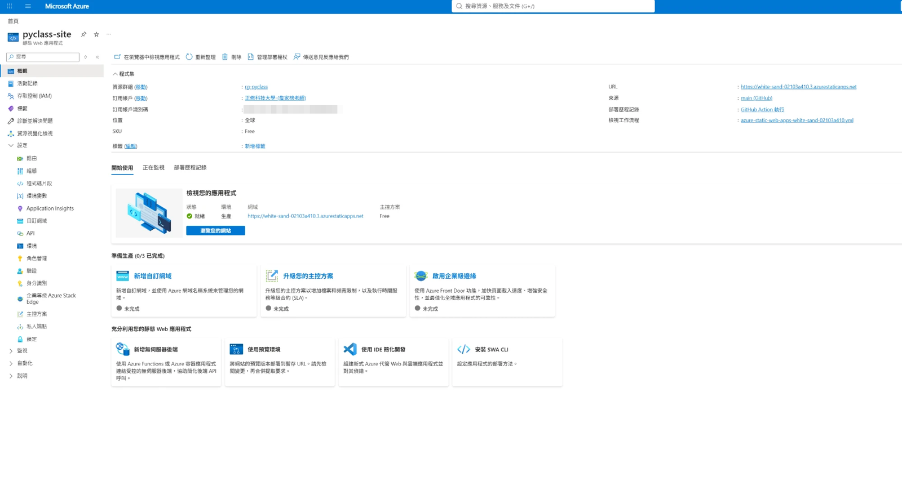Refresh with the 重新整理 toolbar button
The height and width of the screenshot is (499, 902).
click(x=201, y=57)
